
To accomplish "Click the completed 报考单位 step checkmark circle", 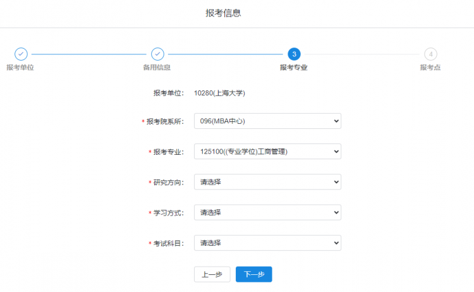I will [x=21, y=54].
